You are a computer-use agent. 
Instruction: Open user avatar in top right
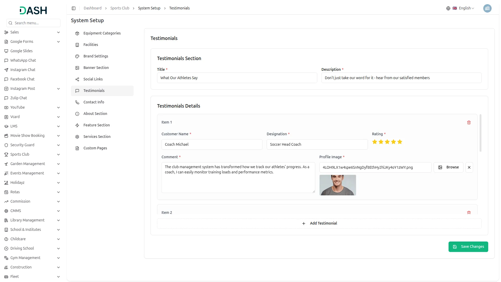tap(487, 8)
